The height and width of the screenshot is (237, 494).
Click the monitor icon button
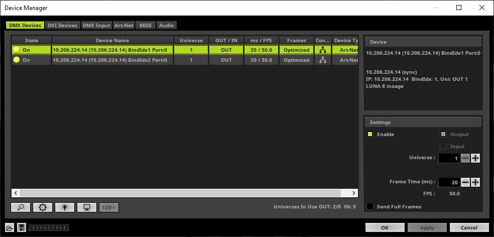[x=86, y=207]
